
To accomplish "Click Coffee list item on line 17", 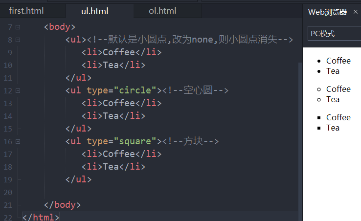I will pos(122,154).
